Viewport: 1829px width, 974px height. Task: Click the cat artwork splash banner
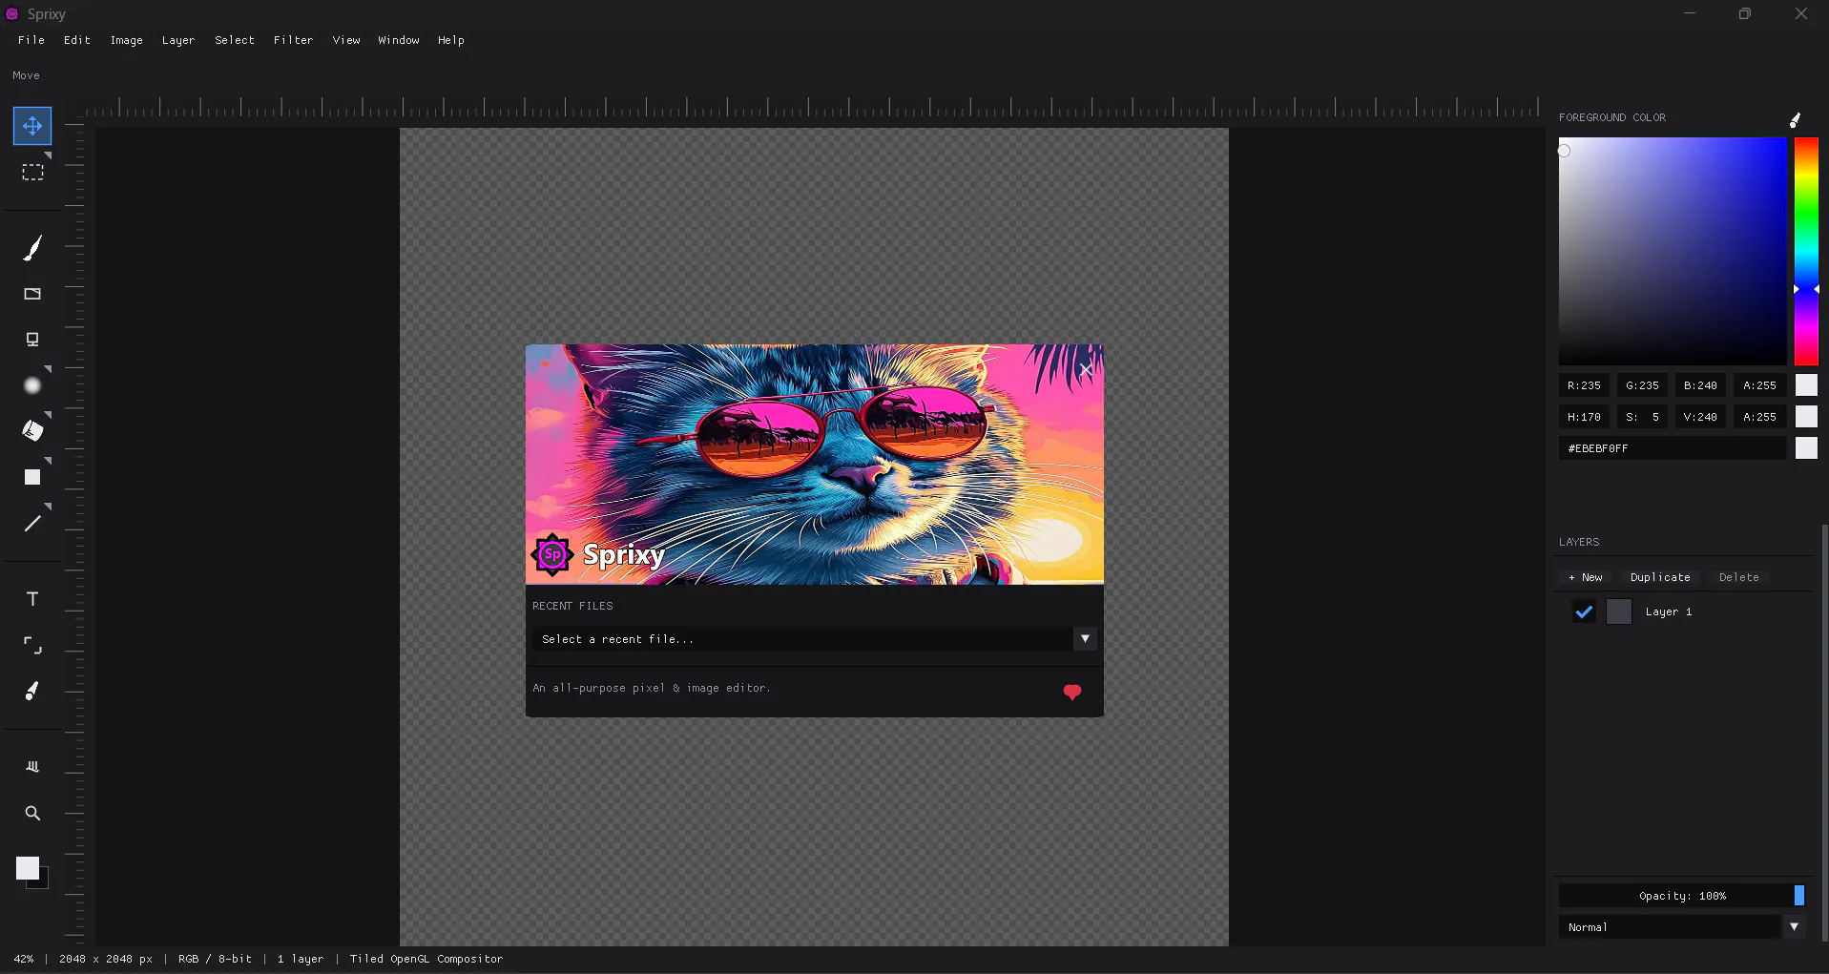tap(814, 464)
